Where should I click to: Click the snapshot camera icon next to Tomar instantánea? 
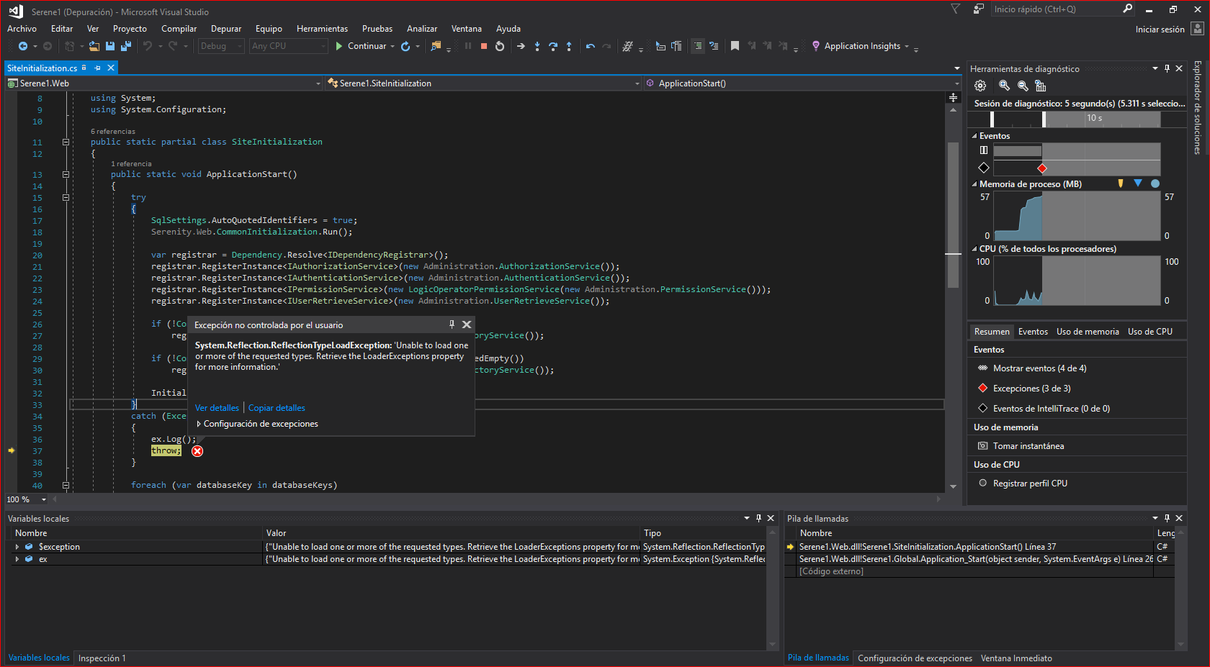[982, 446]
